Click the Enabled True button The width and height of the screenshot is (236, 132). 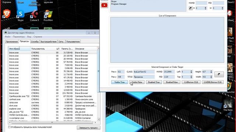[154, 82]
